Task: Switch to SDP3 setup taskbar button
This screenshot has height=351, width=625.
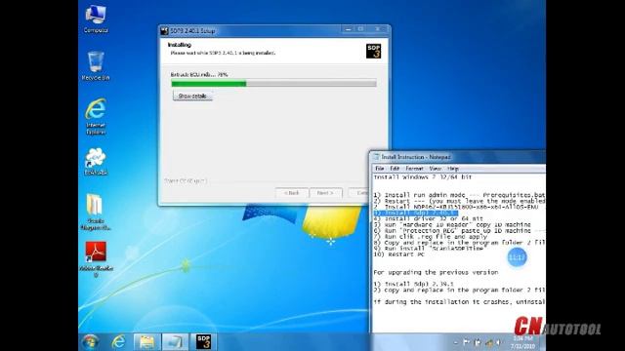Action: pos(203,342)
